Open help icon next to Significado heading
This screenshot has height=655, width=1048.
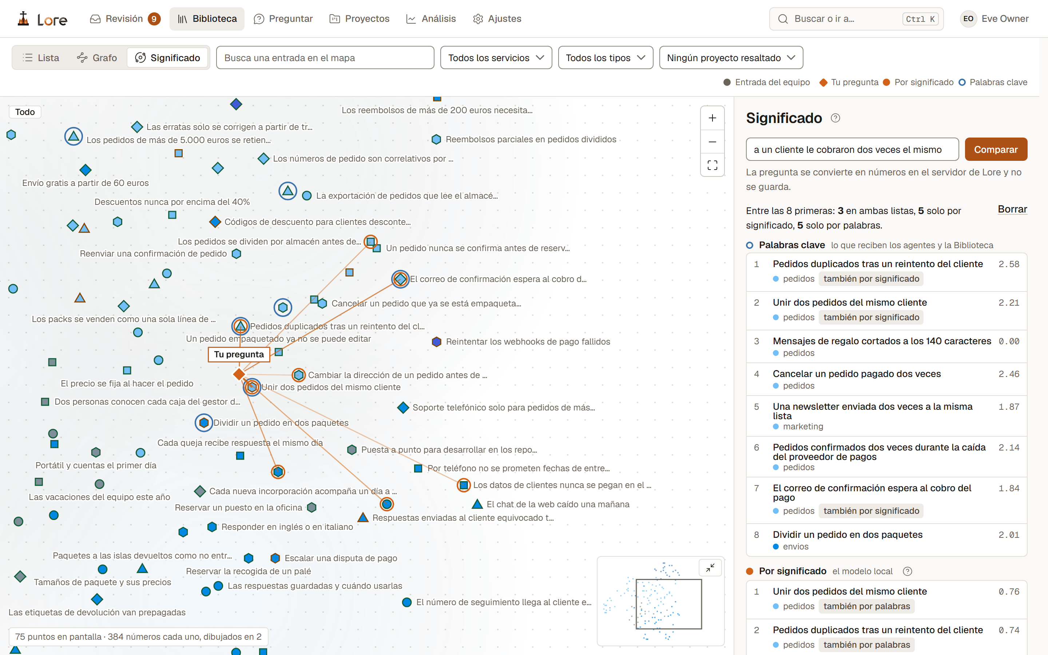pos(835,118)
